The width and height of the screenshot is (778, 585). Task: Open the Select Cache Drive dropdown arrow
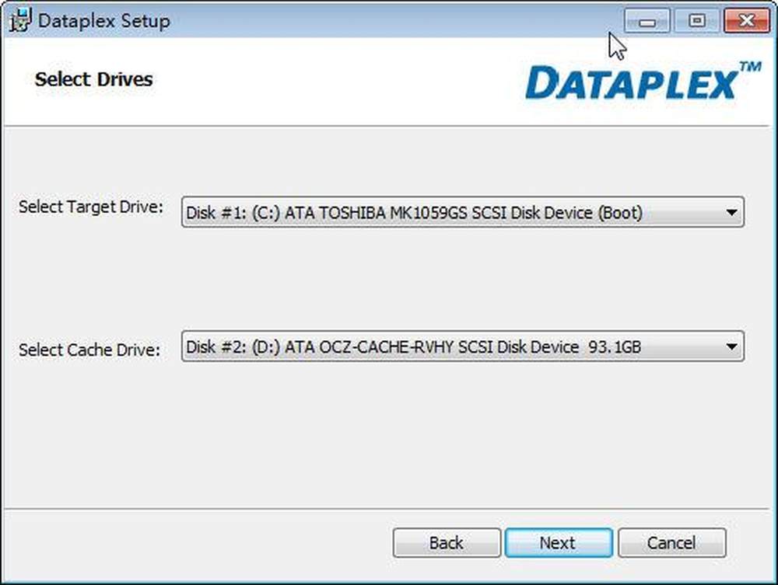[x=731, y=346]
